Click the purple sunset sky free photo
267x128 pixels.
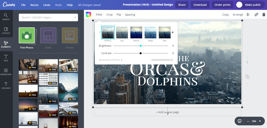point(28,105)
